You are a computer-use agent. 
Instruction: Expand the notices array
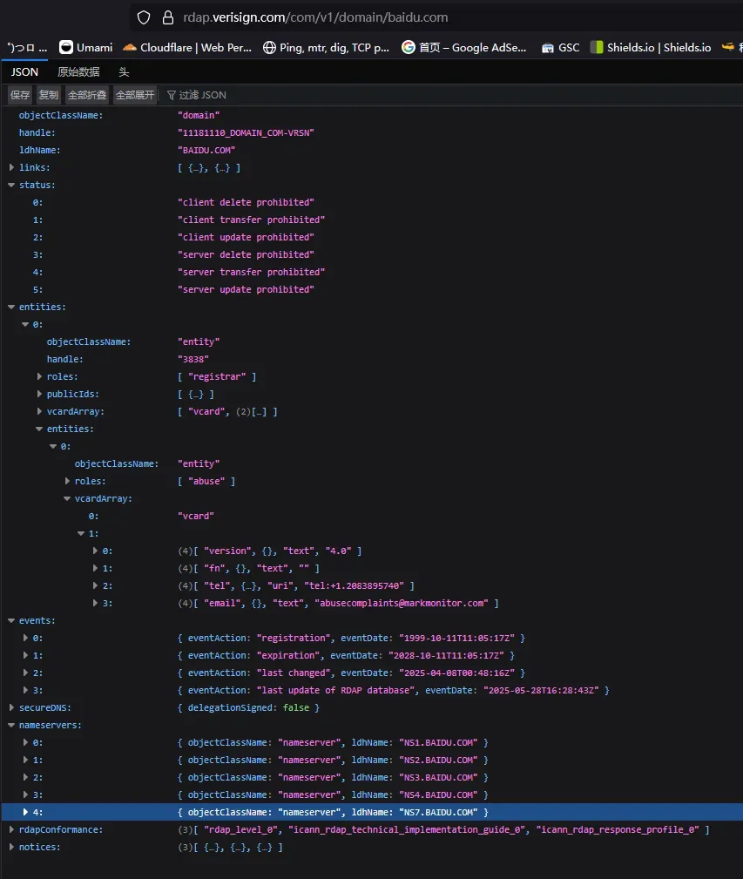[x=11, y=847]
